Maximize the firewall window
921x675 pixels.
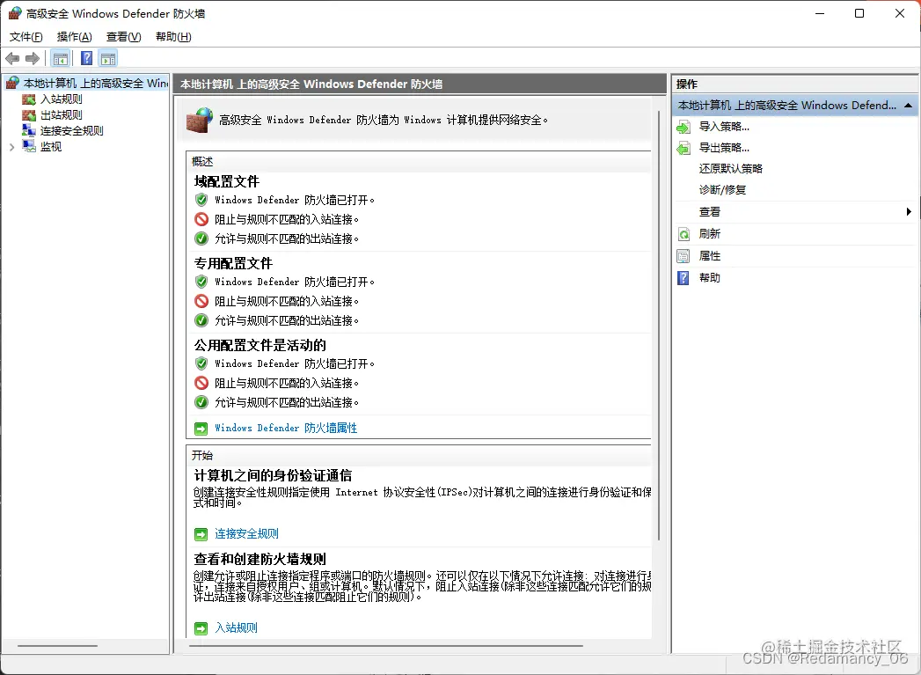point(859,13)
